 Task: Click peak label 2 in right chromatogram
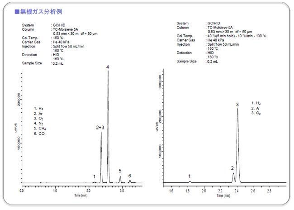[x=232, y=168]
